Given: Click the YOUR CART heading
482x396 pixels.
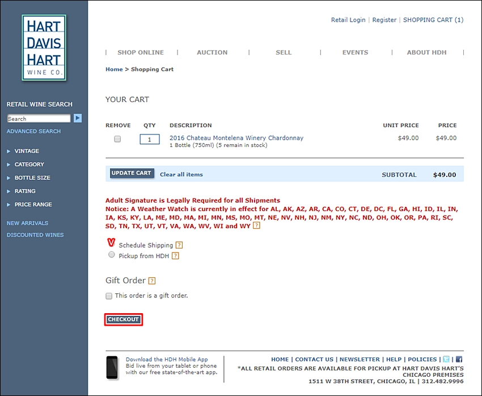Looking at the screenshot, I should coord(127,100).
